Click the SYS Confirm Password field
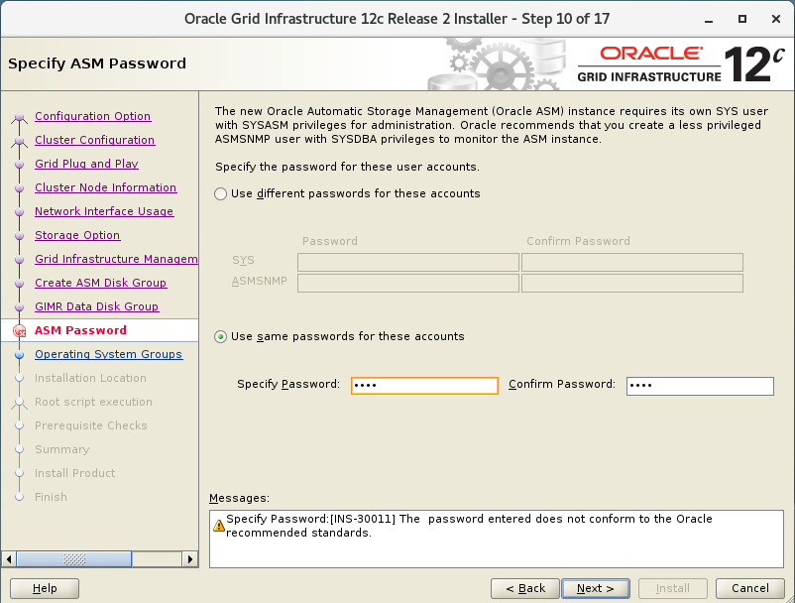This screenshot has width=795, height=603. (x=632, y=263)
